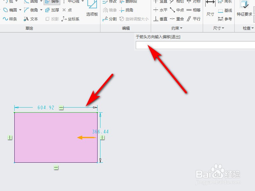Expand the Arc (弧) dropdown arrow

17,1
